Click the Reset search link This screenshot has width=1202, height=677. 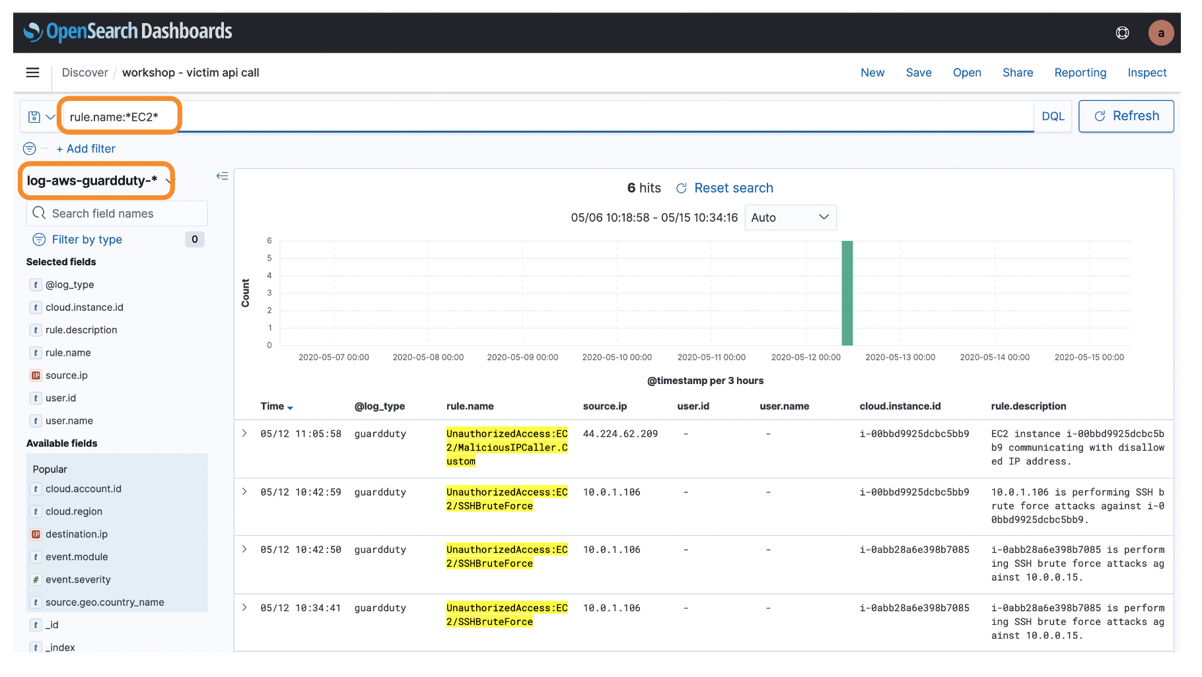725,188
